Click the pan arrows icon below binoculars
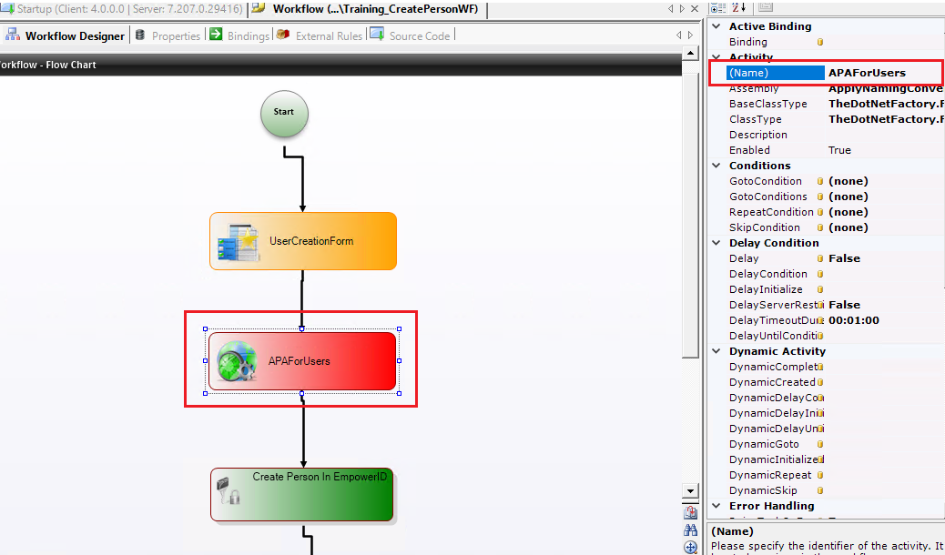 tap(691, 547)
